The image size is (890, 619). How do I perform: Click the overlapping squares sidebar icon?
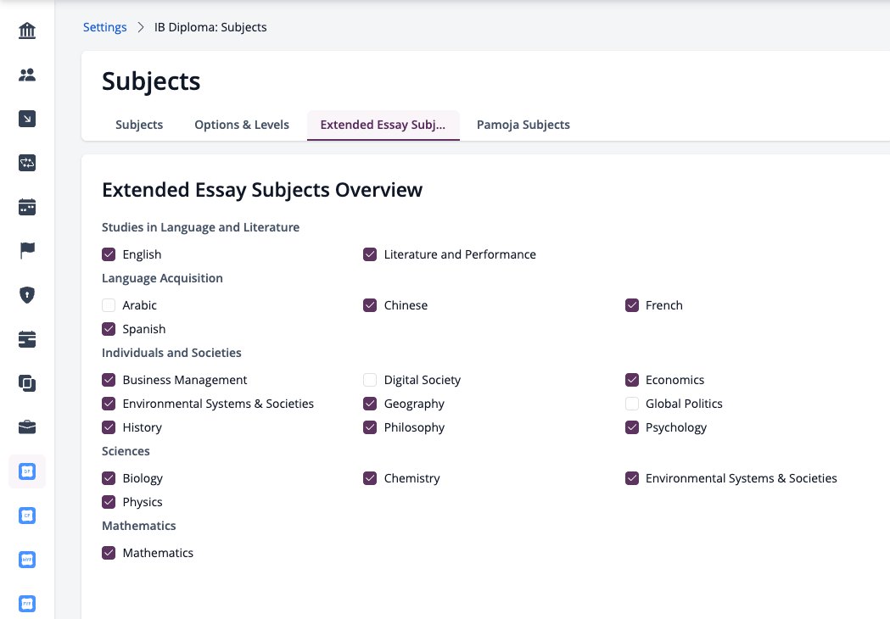[26, 383]
